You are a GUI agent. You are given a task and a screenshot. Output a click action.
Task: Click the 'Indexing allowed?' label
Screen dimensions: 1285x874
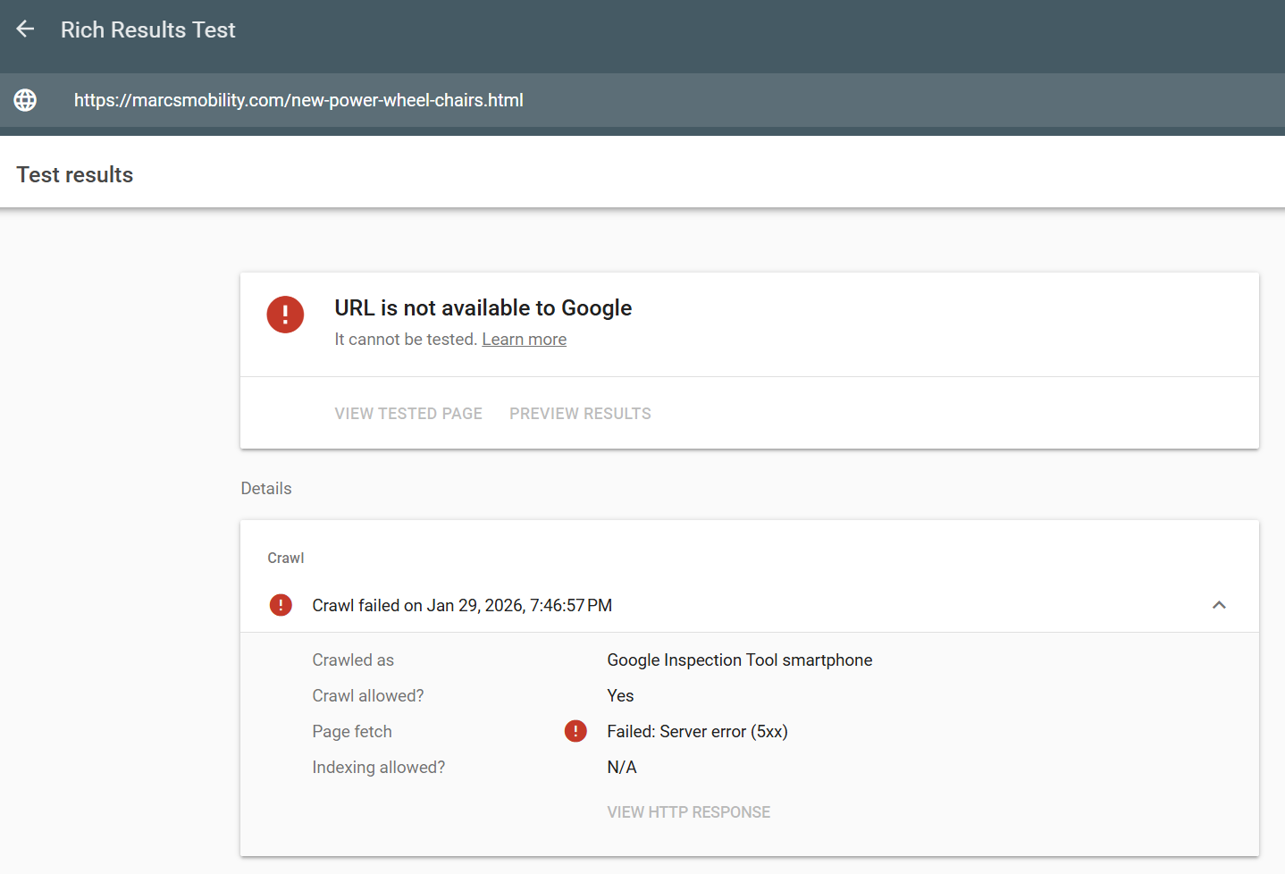pos(378,768)
